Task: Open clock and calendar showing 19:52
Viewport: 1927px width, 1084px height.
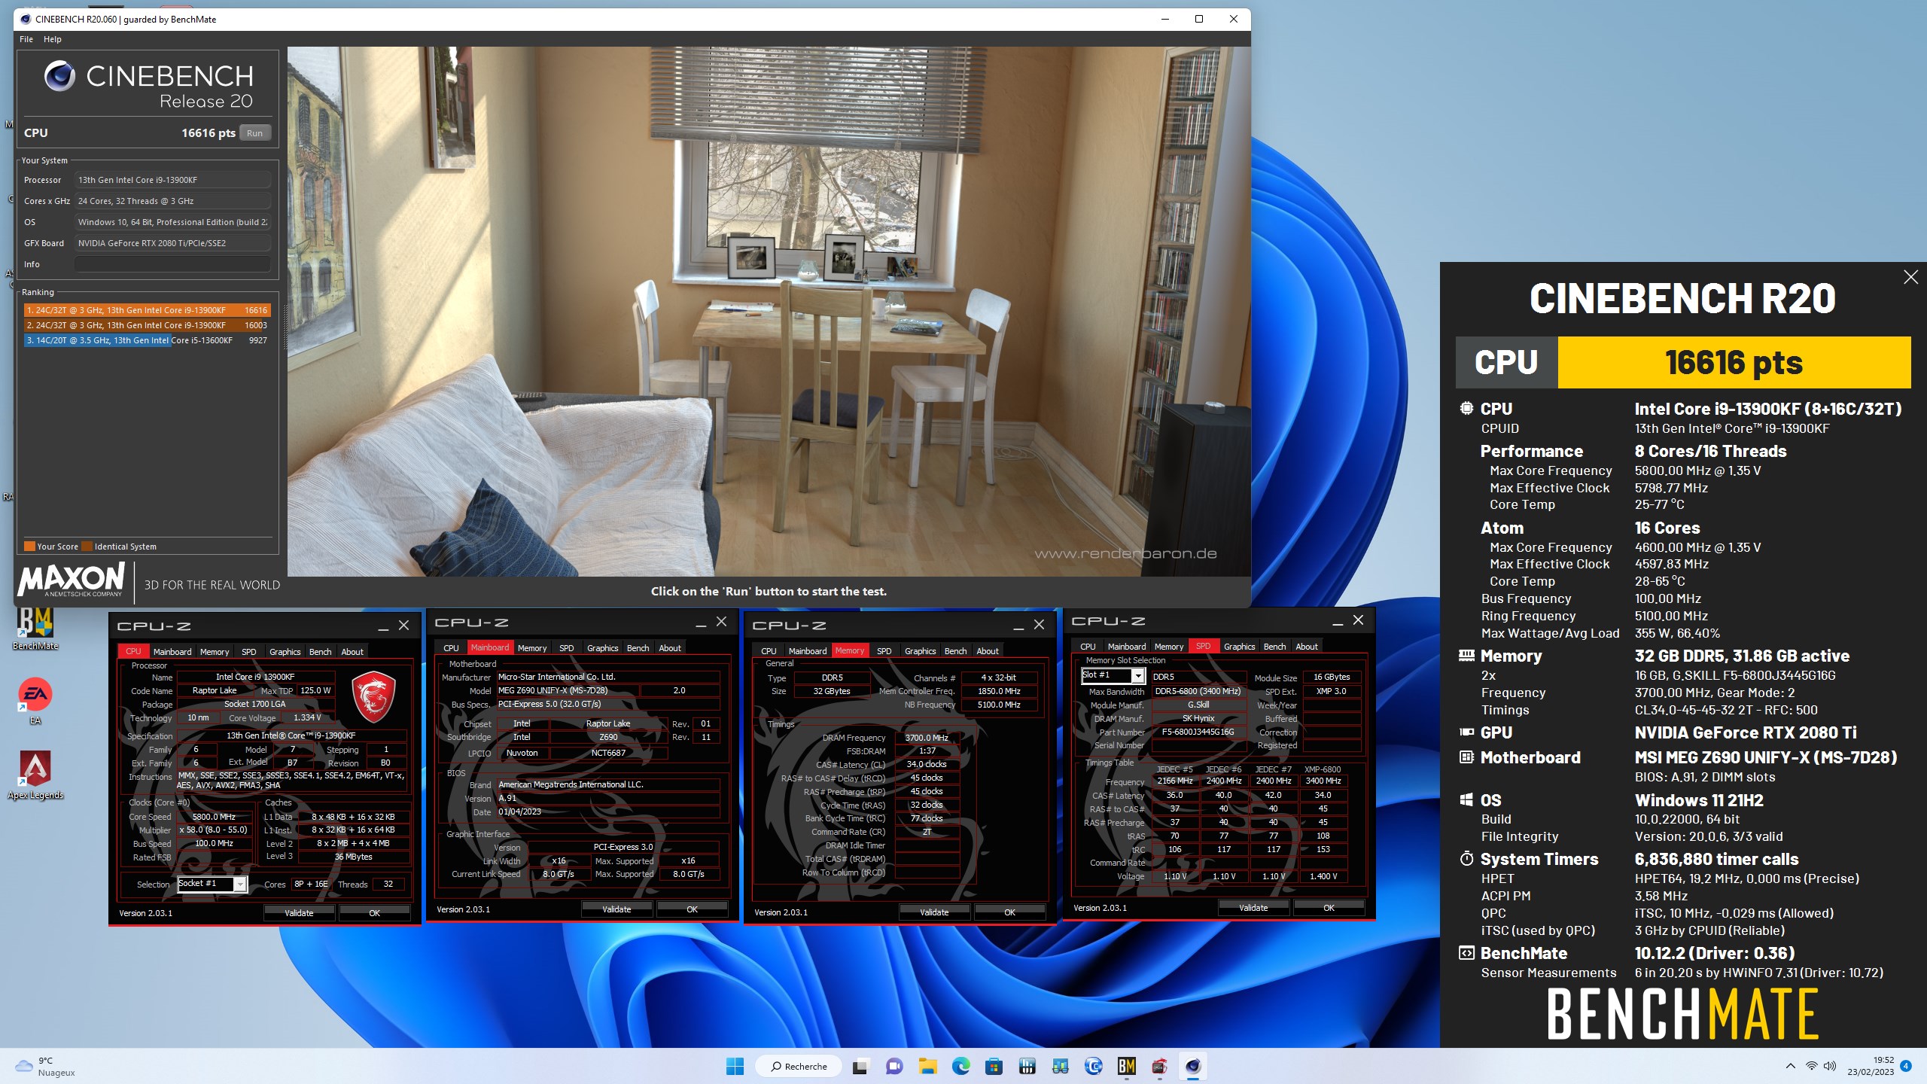Action: pos(1871,1066)
